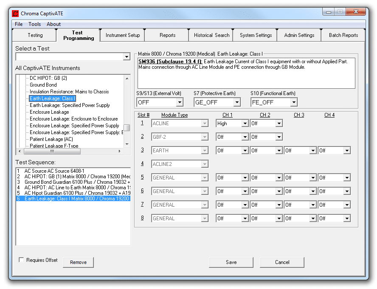377x289 pixels.
Task: Select Insulation Resistance: Mains to Chassis
Action: click(x=69, y=92)
